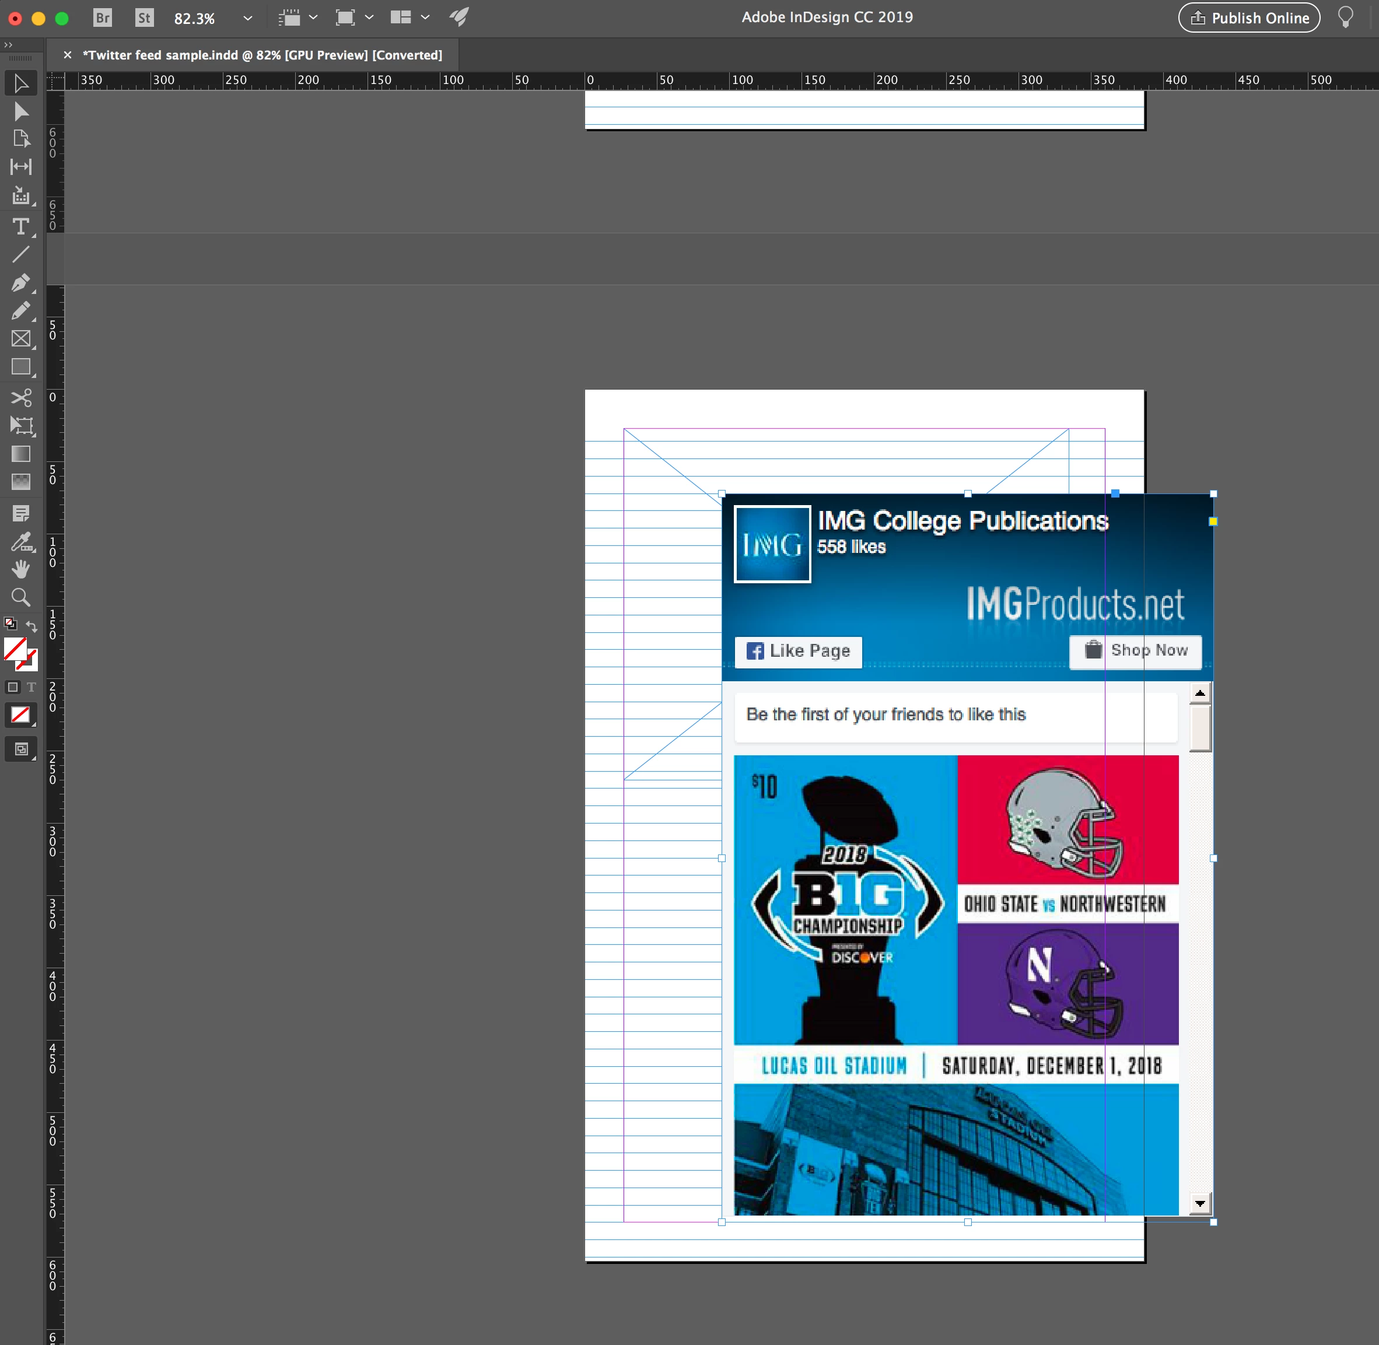This screenshot has height=1345, width=1379.
Task: Select the Scissors tool
Action: tap(21, 397)
